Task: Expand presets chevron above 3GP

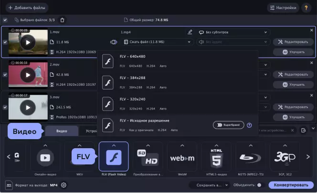Action: click(285, 145)
